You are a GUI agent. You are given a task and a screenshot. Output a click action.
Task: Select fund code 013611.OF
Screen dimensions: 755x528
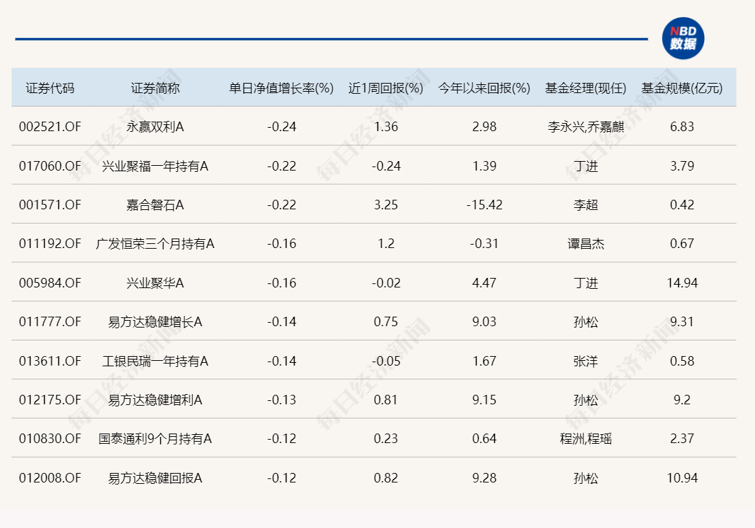click(x=50, y=361)
